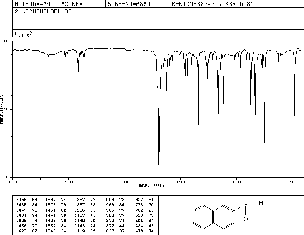This screenshot has height=235, width=304.
Task: Click the aldehyde H atom in structure
Action: [x=261, y=203]
